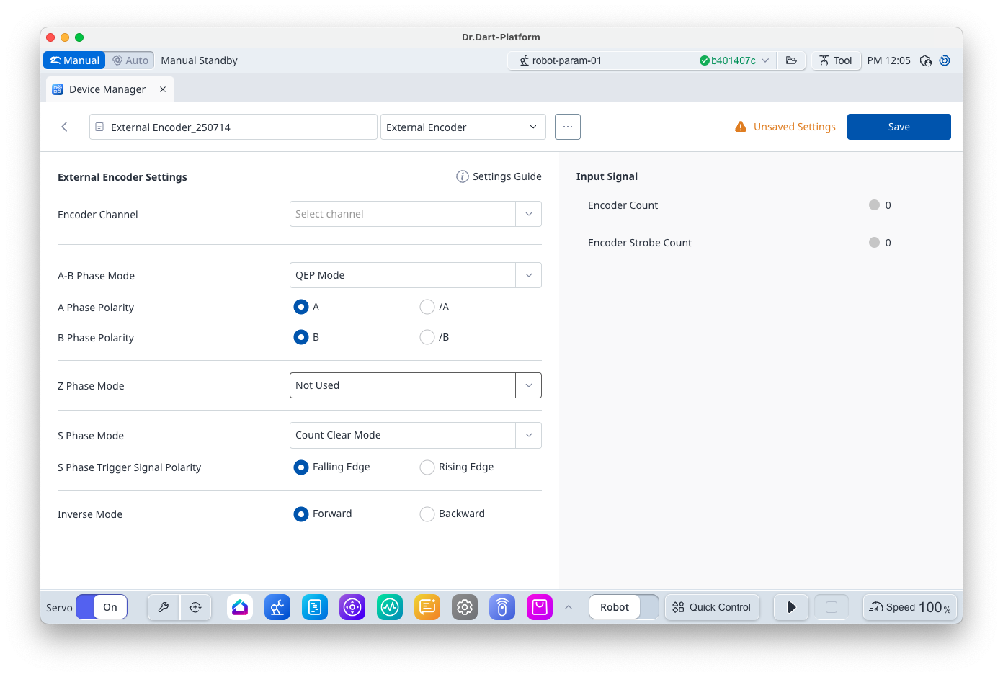Choose Rising Edge trigger polarity
The height and width of the screenshot is (677, 1003).
point(427,467)
